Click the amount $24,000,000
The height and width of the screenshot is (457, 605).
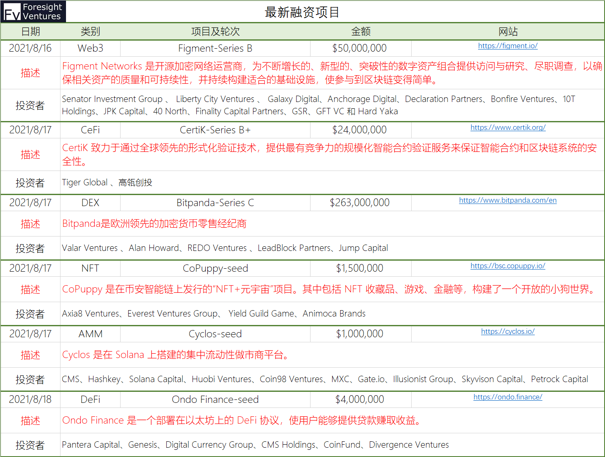point(360,130)
